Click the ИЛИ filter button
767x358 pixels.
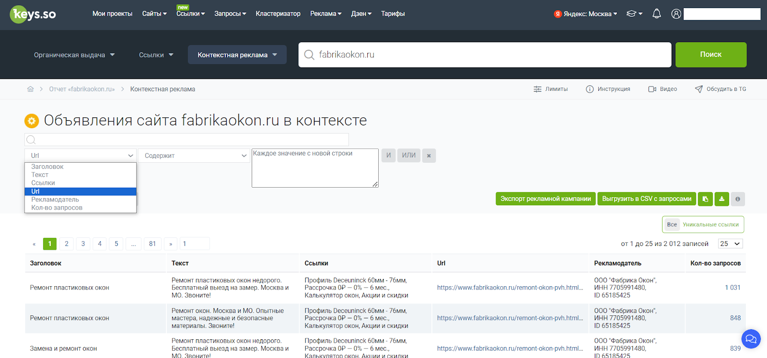[x=409, y=156]
